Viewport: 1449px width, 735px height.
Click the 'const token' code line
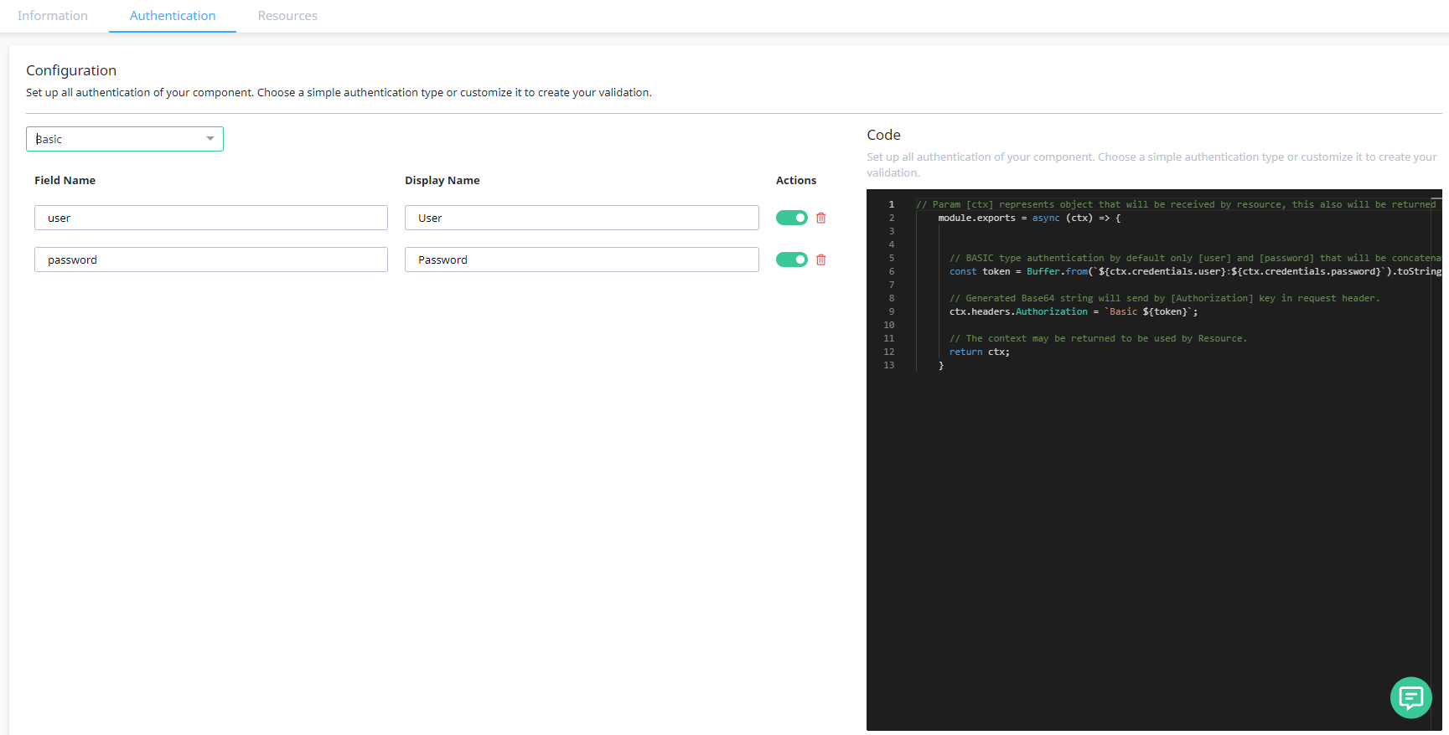coord(1195,271)
